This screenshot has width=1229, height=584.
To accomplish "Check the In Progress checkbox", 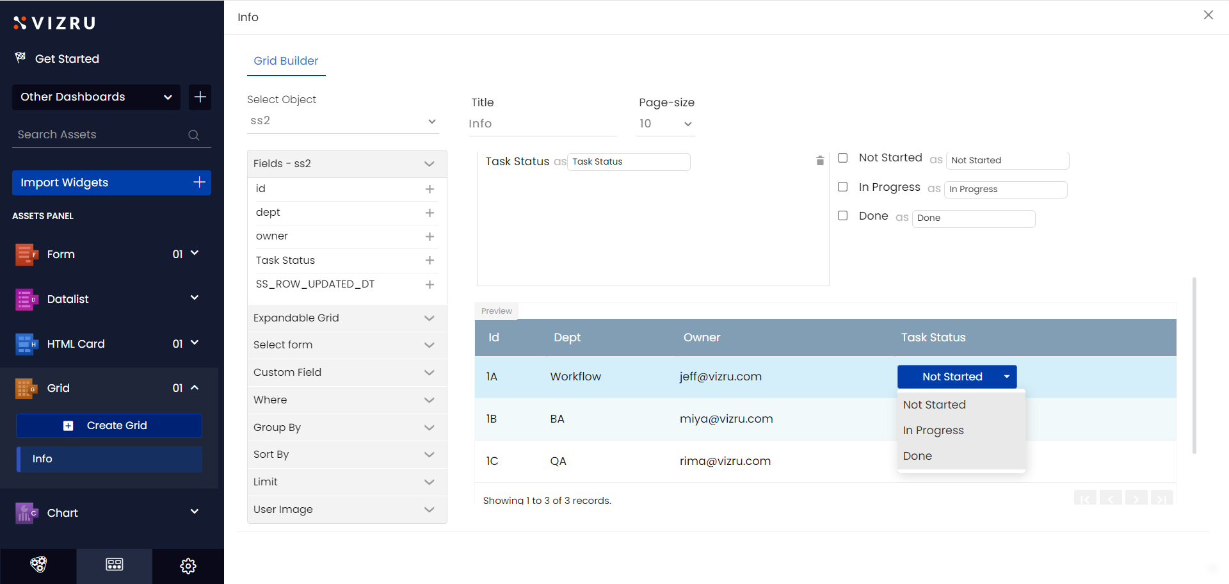I will [x=843, y=187].
